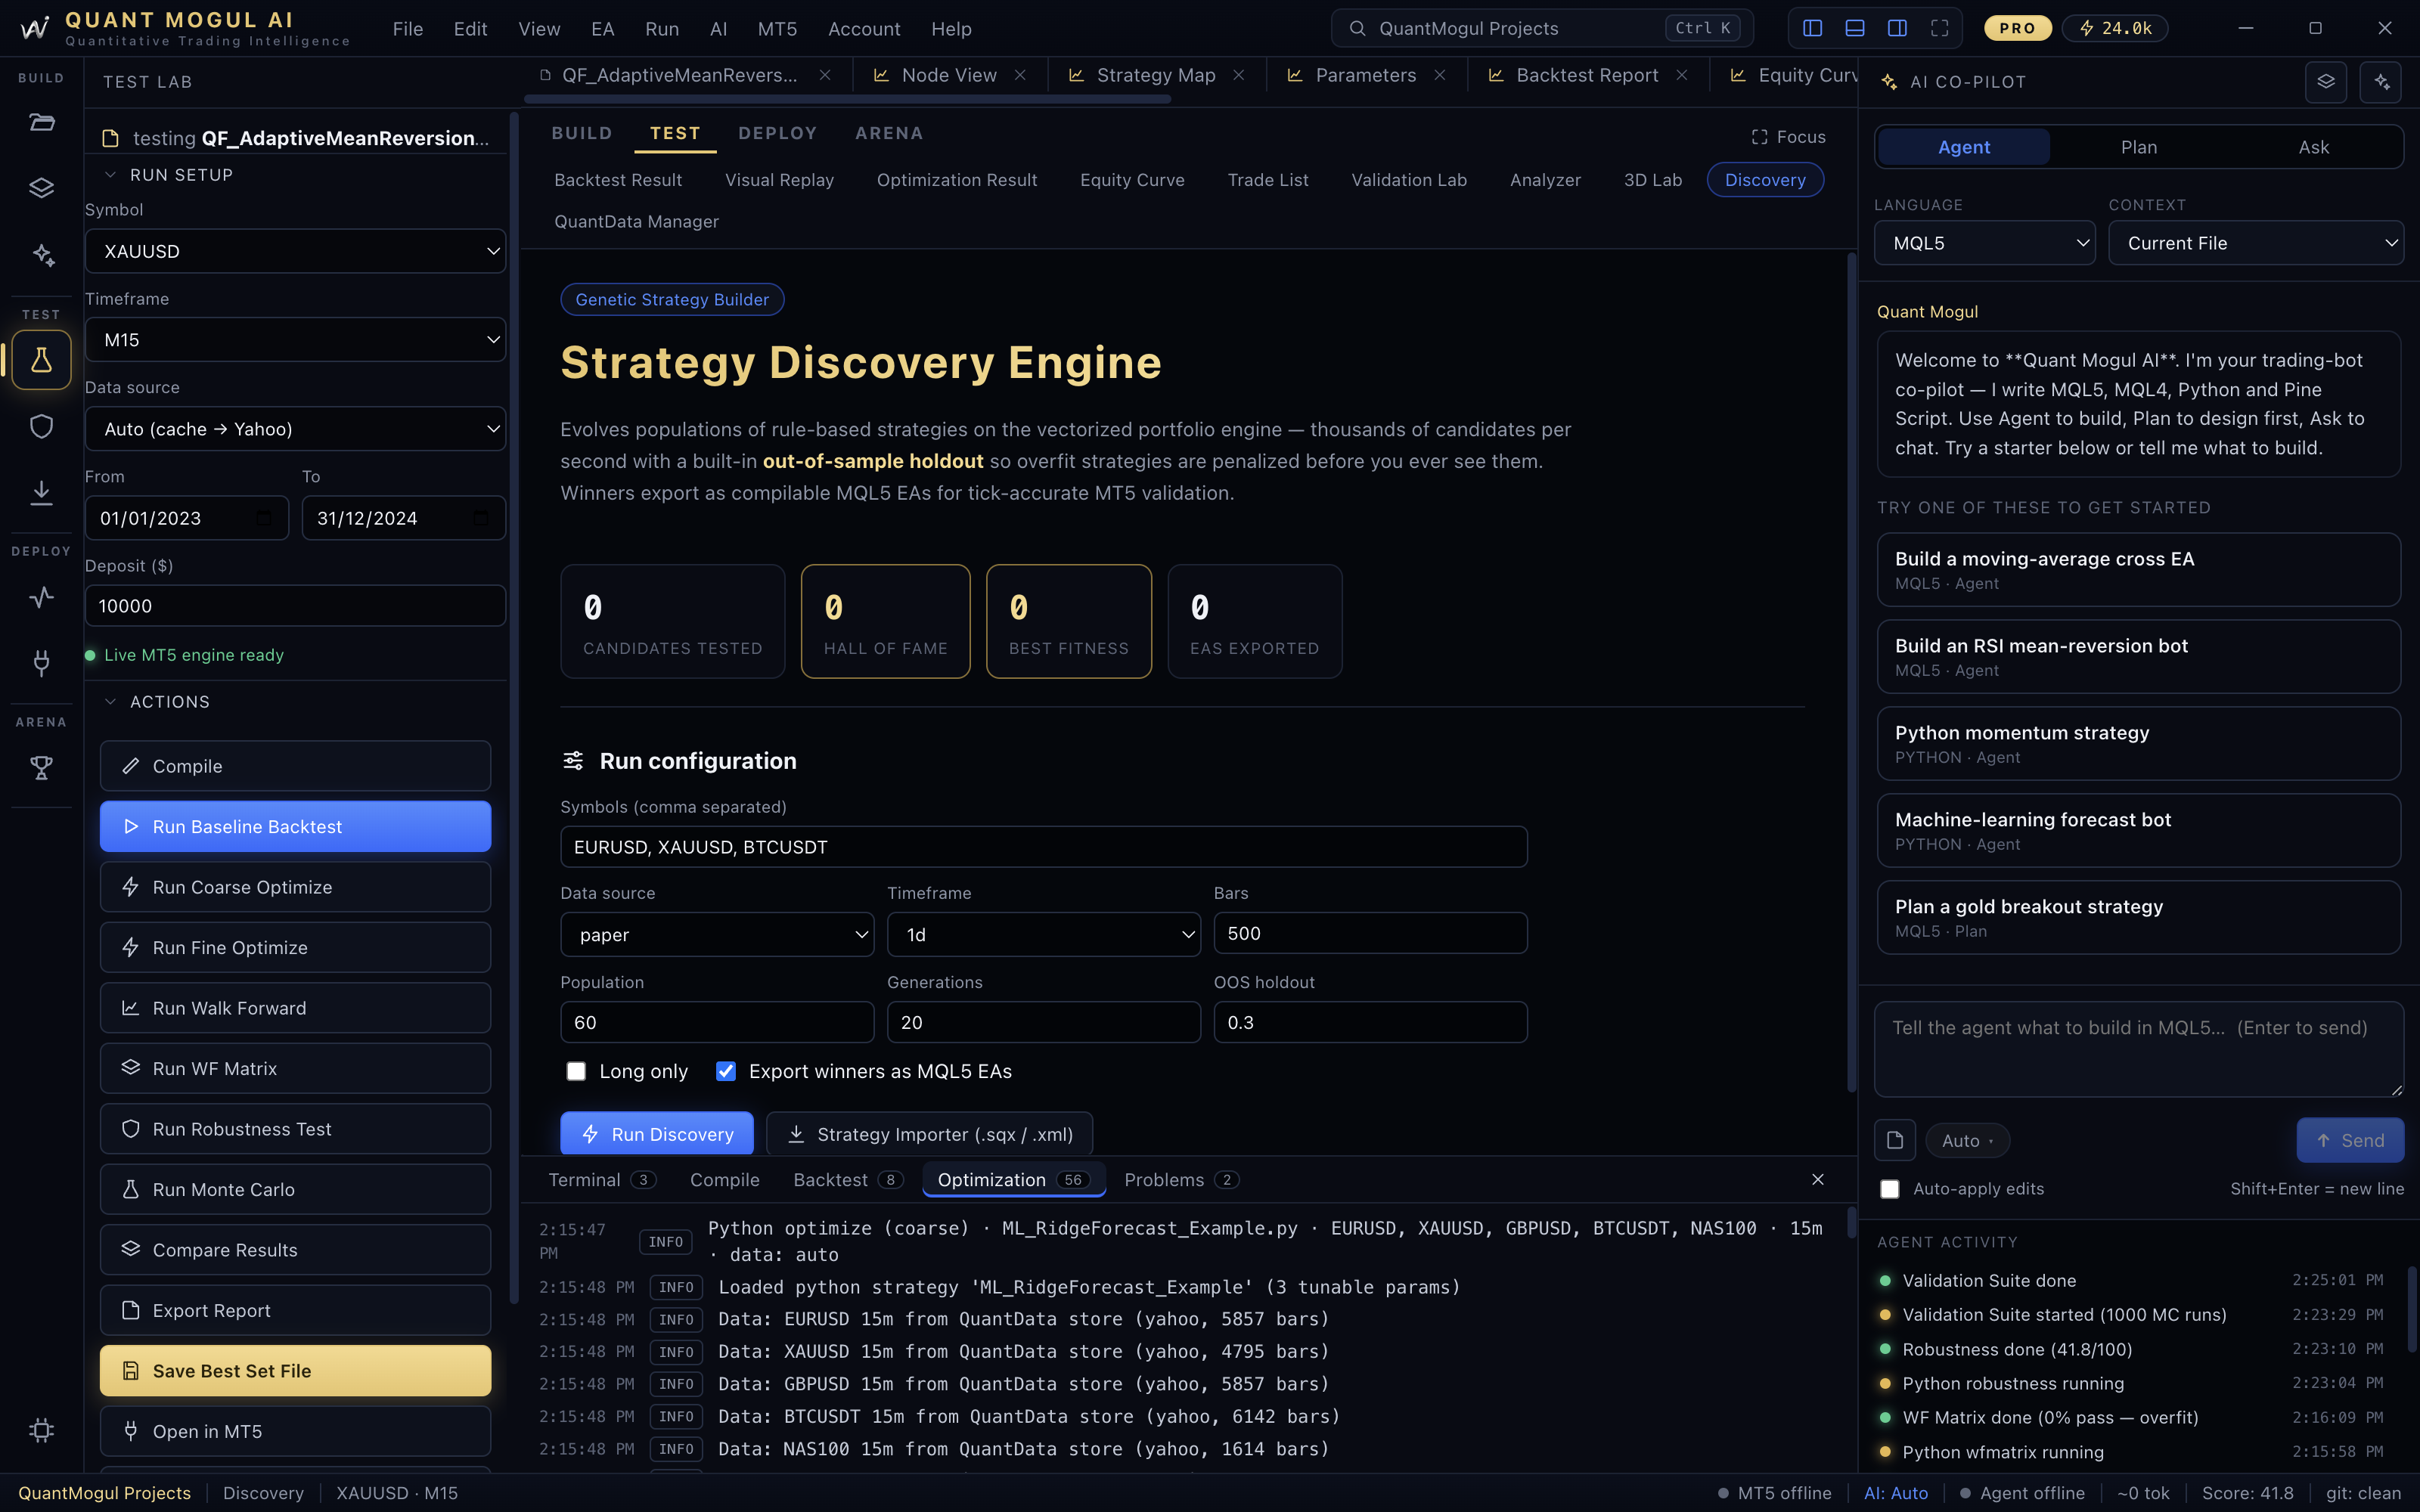
Task: Click Strategy Importer (.sqx / .xml) button
Action: [x=930, y=1134]
